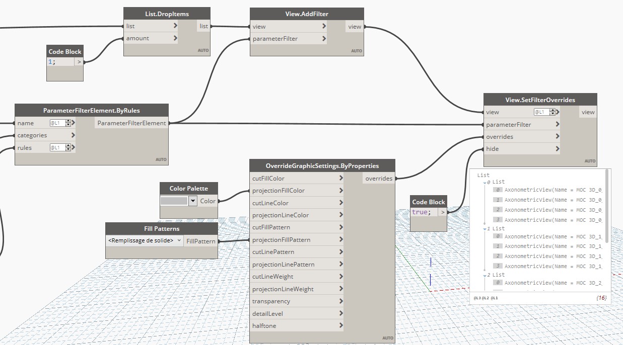Open the Color Palette color dropdown
The width and height of the screenshot is (623, 345).
click(x=192, y=200)
